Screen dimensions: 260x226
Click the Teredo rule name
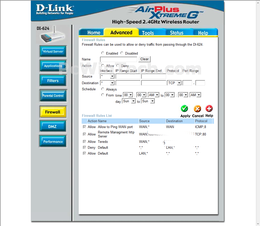tap(103, 142)
